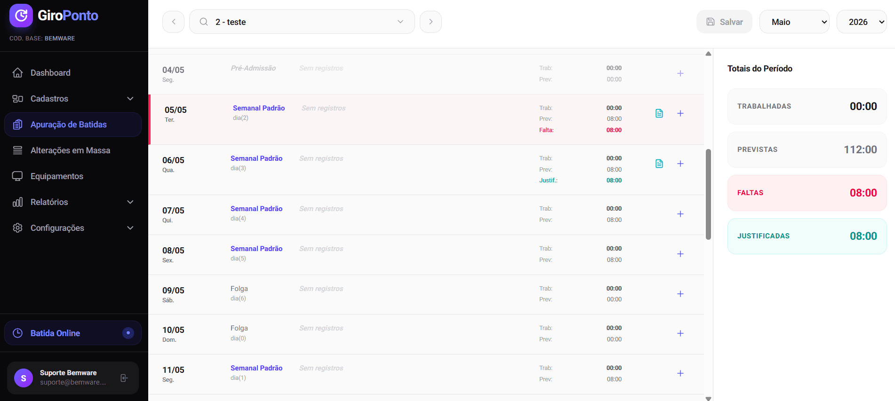Open Semanal Padrão schedule on 06/05

pos(256,158)
